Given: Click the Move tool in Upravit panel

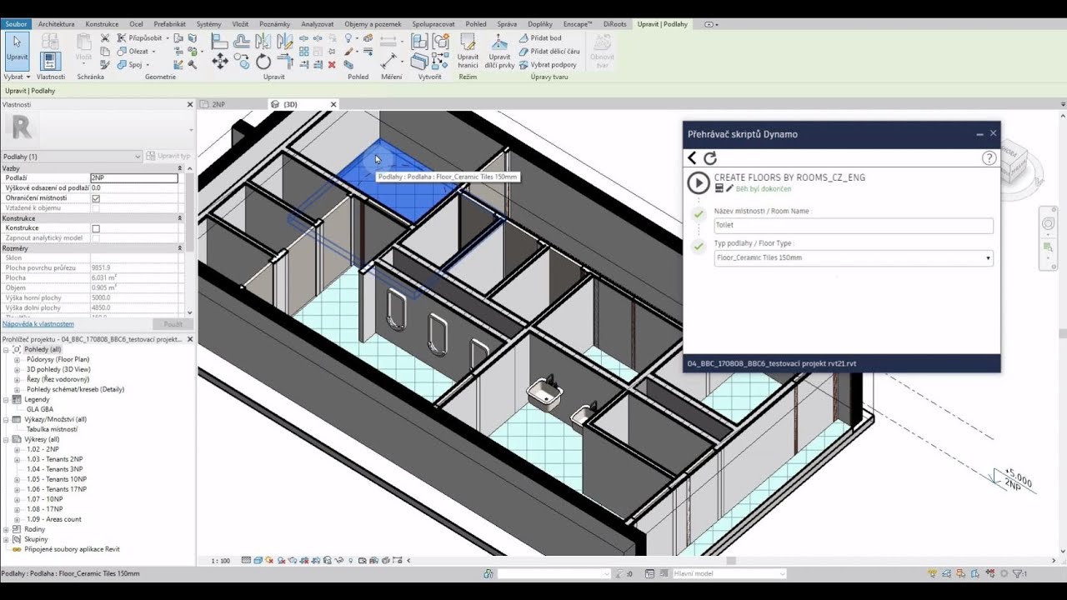Looking at the screenshot, I should coord(220,61).
